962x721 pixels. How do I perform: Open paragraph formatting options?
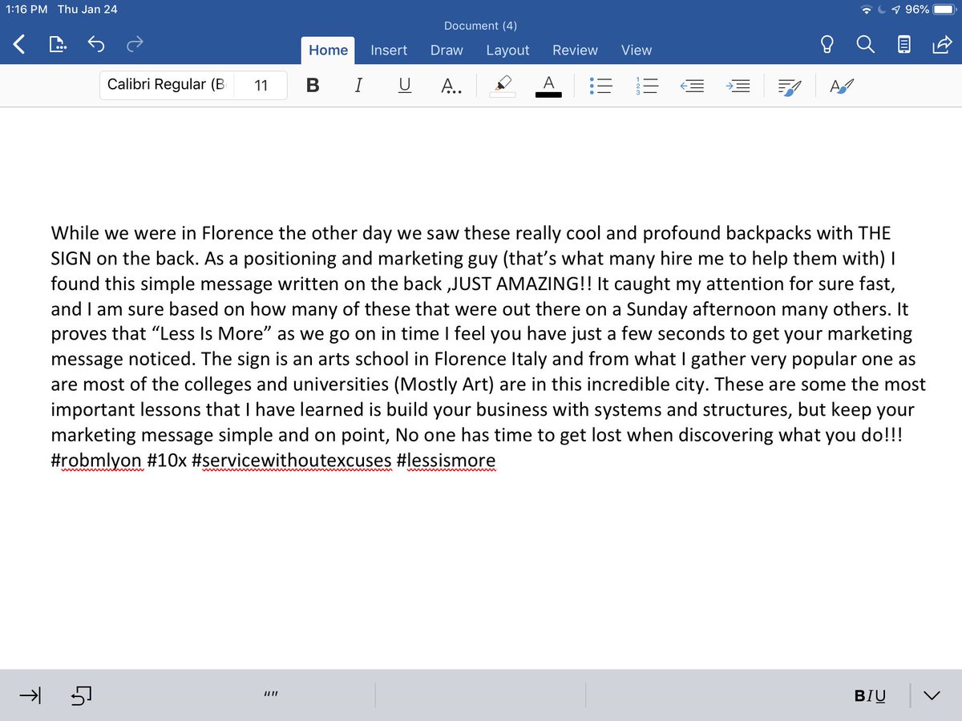(x=790, y=86)
